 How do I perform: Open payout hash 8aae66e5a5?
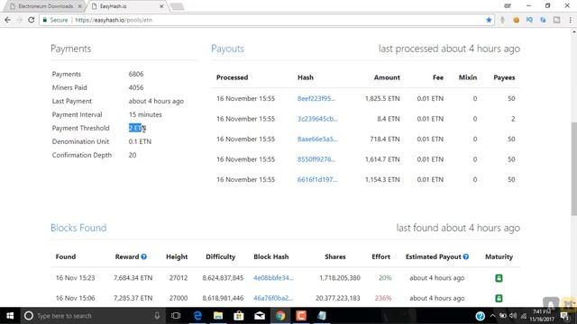tap(317, 139)
